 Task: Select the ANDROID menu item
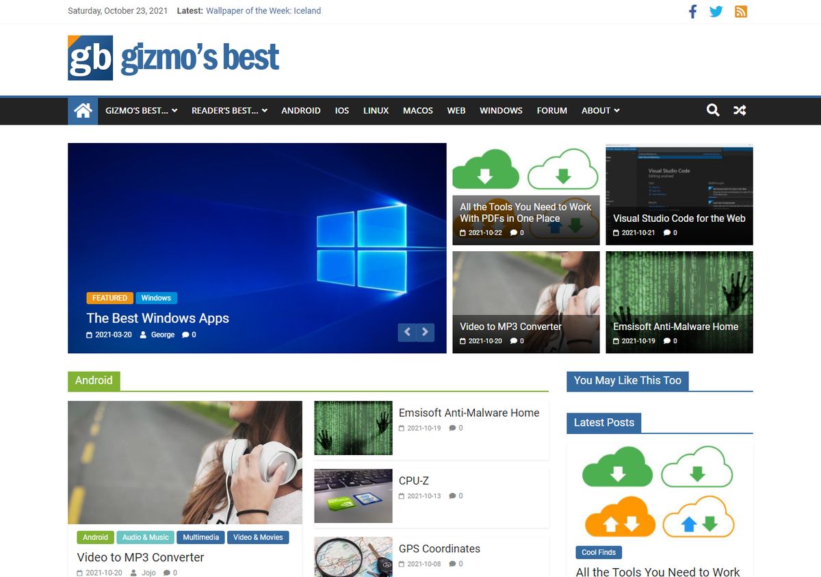[x=301, y=110]
